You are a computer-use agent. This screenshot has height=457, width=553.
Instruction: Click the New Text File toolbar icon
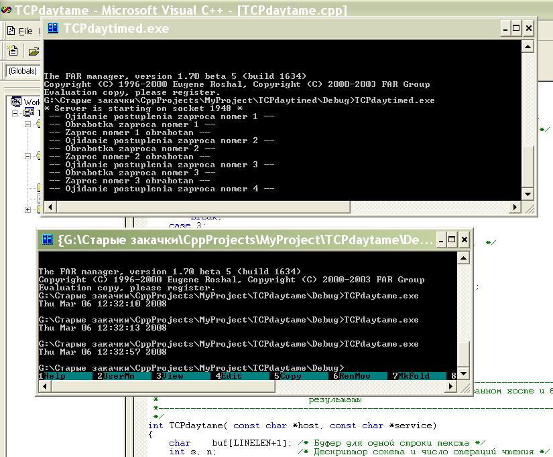pos(12,51)
